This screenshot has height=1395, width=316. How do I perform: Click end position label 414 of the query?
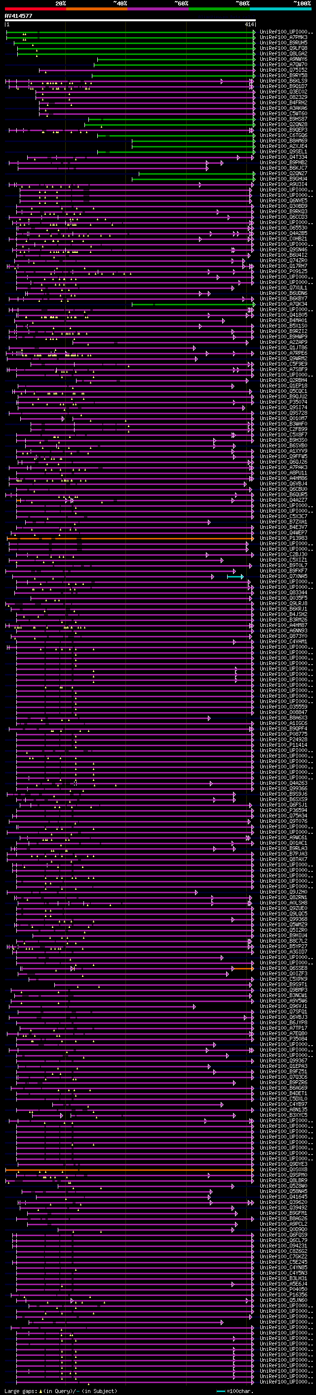(249, 24)
